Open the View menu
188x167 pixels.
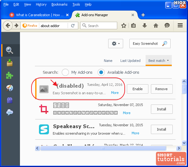tap(27, 4)
